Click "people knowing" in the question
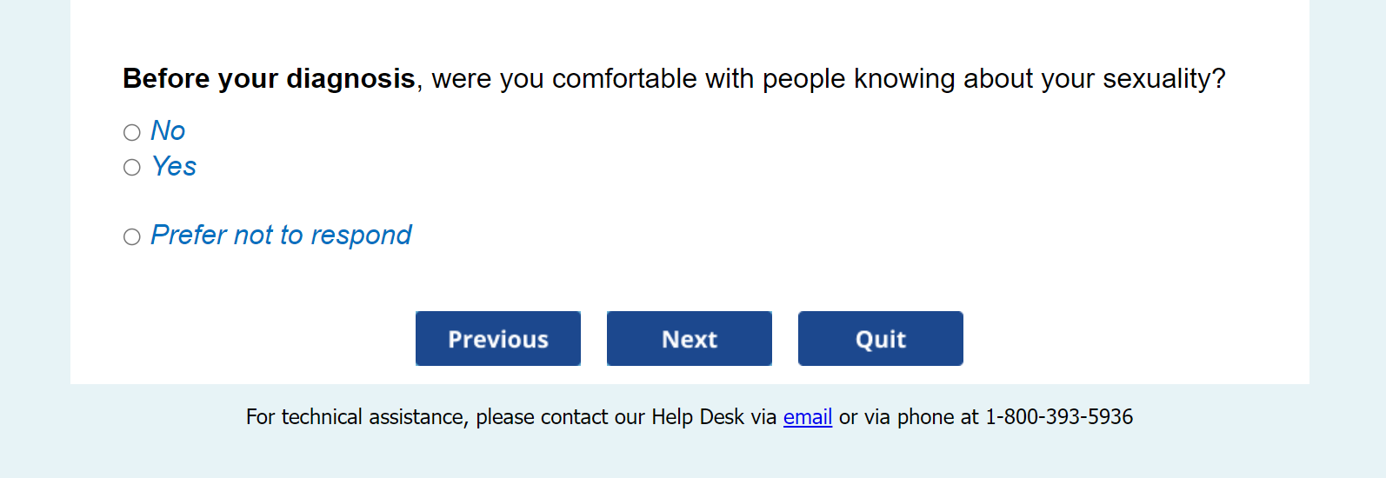This screenshot has width=1386, height=478. [x=848, y=78]
